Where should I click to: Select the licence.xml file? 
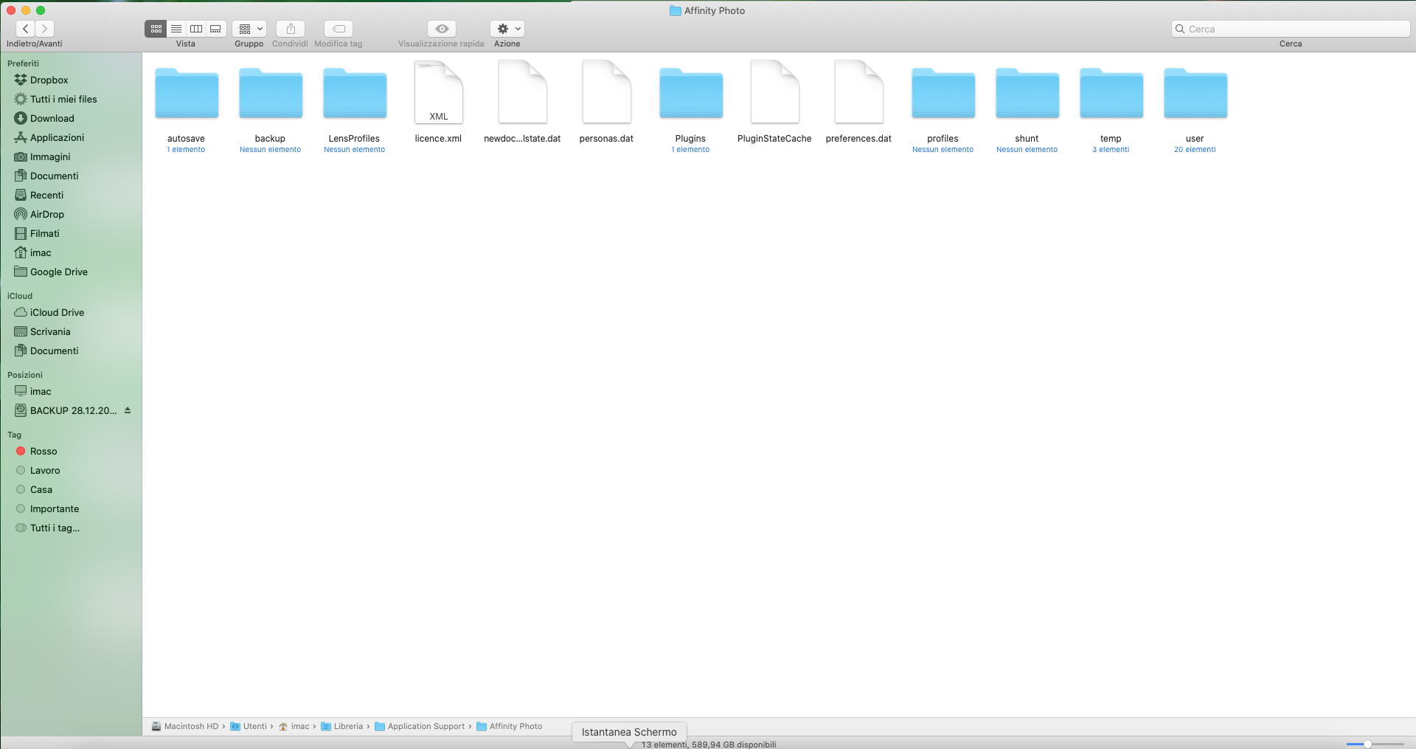click(439, 92)
